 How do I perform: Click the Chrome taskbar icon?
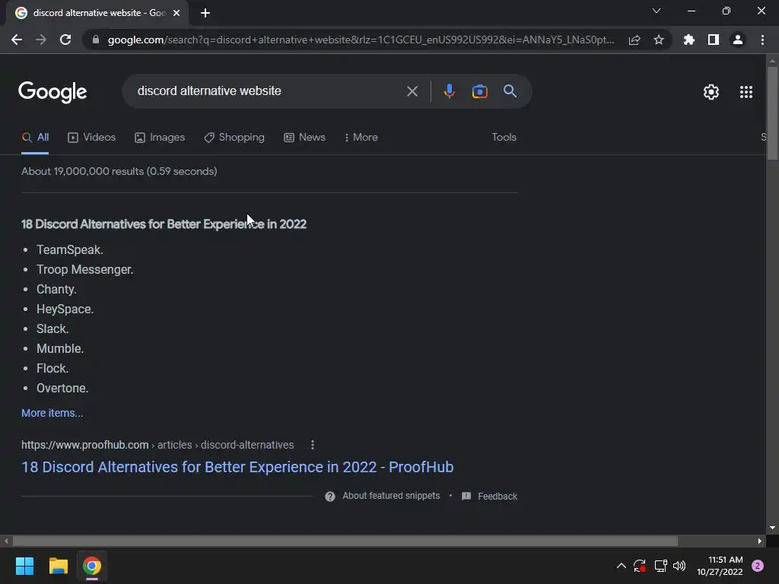(92, 566)
